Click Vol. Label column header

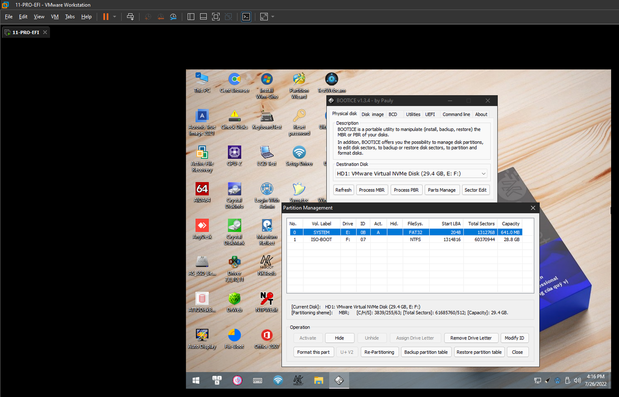[321, 224]
